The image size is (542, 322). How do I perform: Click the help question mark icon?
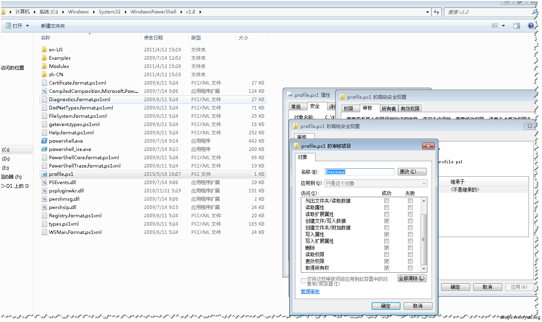pos(531,26)
